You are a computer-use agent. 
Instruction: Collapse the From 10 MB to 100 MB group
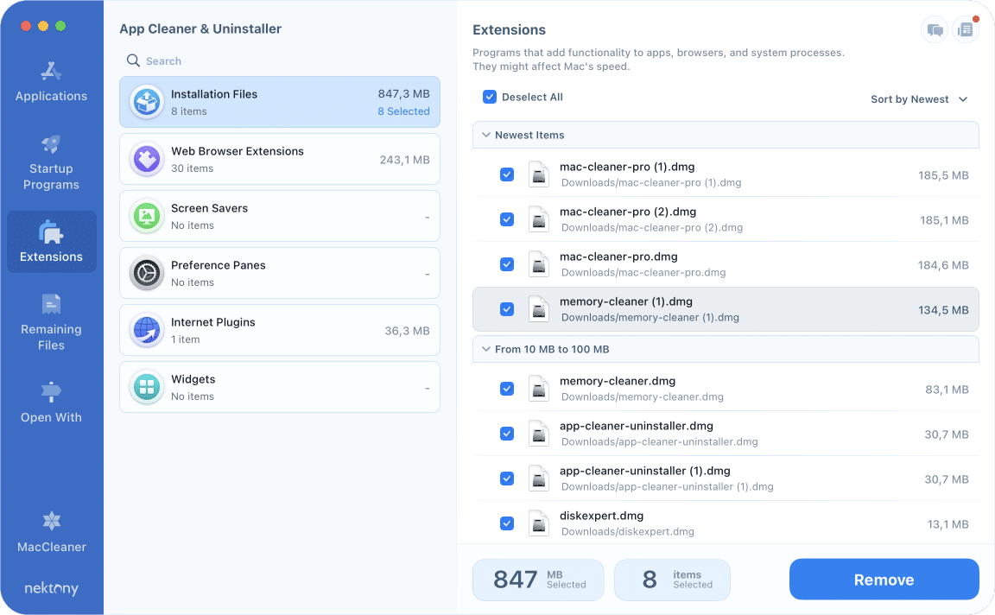tap(486, 349)
